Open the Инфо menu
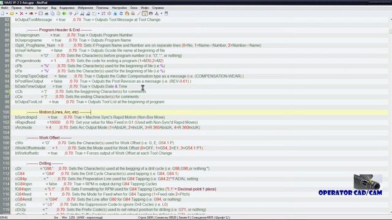The height and width of the screenshot is (220, 392). [x=145, y=8]
